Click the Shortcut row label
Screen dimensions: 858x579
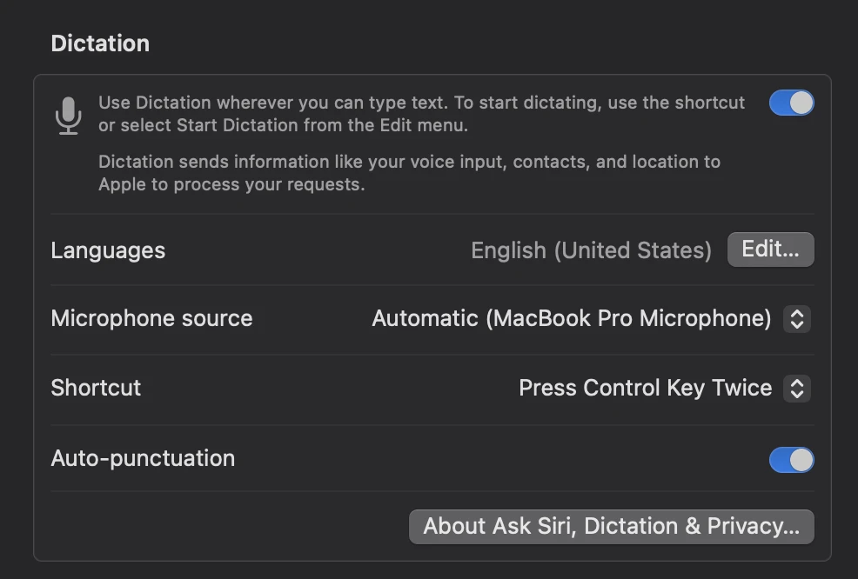click(96, 388)
